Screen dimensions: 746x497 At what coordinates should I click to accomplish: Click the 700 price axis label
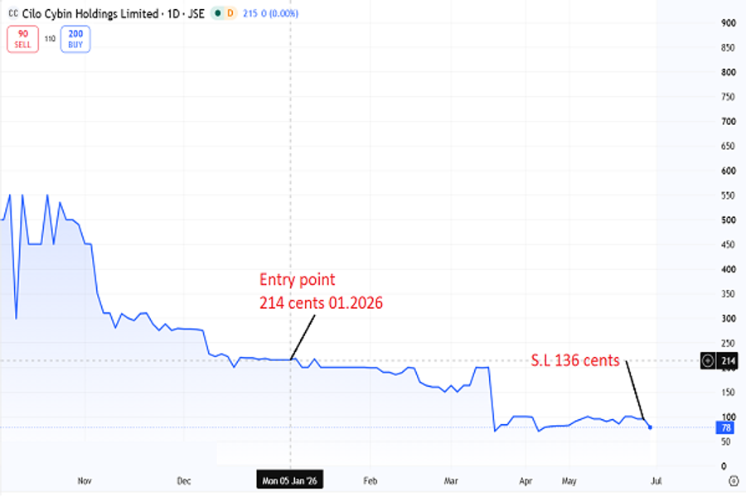pyautogui.click(x=728, y=122)
